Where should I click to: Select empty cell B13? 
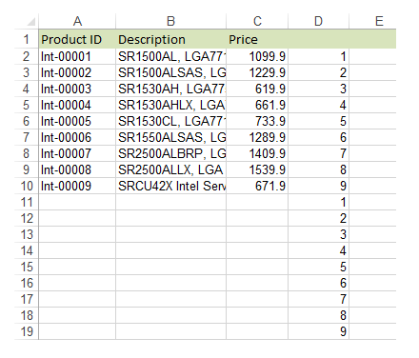[170, 234]
